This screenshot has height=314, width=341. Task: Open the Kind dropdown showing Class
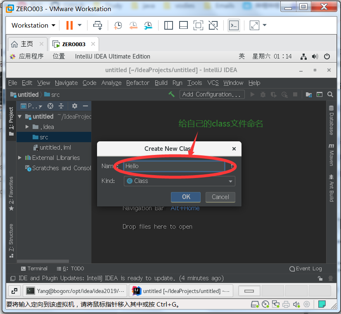click(180, 181)
